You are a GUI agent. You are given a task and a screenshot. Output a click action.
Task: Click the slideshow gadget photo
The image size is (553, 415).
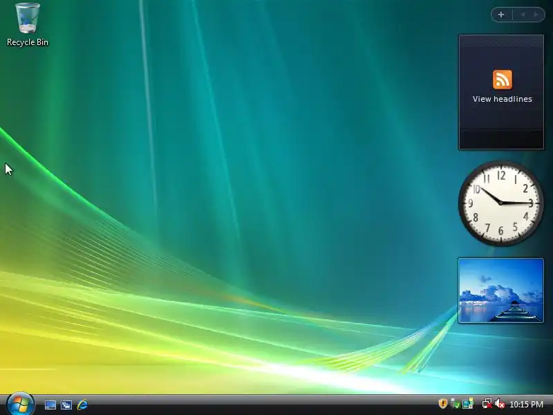(500, 290)
